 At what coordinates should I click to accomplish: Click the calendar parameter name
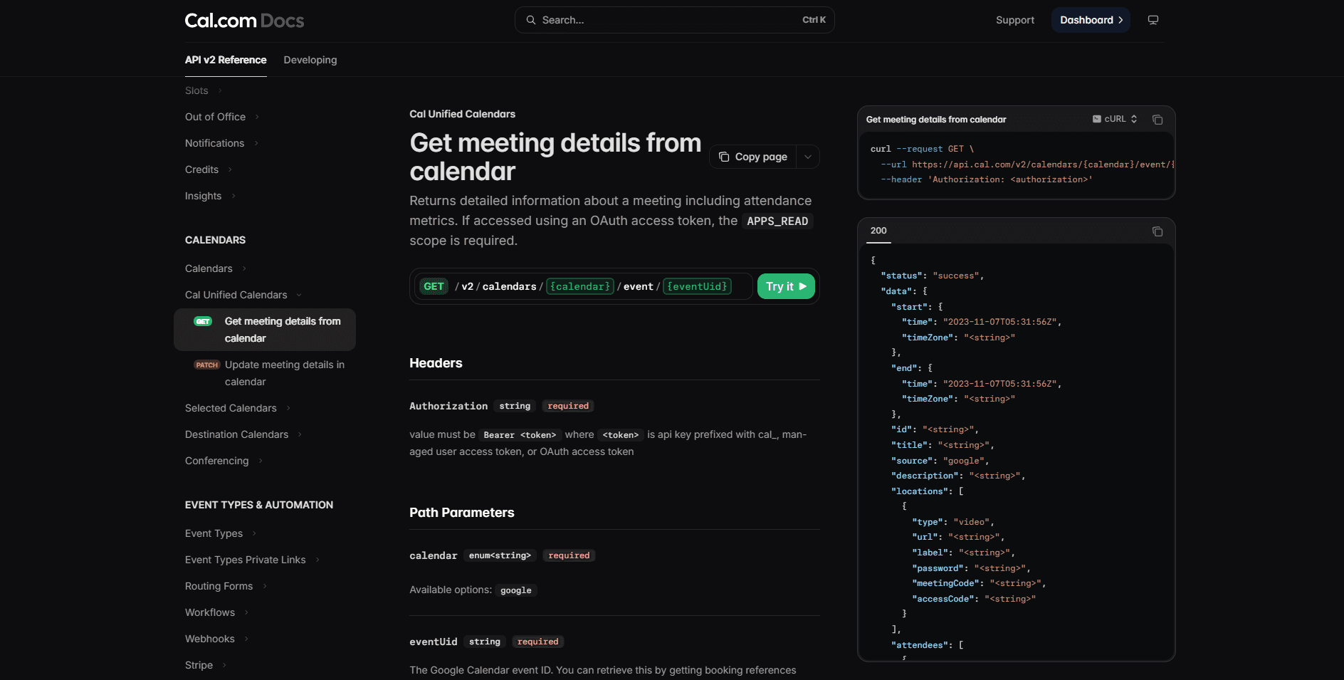point(434,555)
